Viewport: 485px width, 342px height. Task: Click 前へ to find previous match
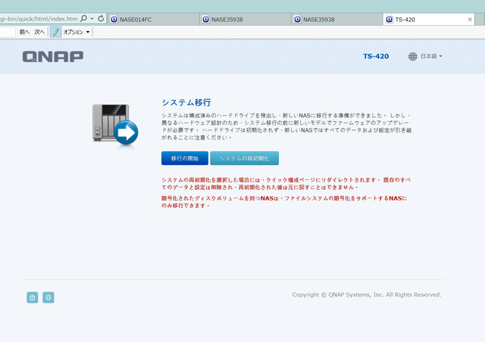coord(24,32)
